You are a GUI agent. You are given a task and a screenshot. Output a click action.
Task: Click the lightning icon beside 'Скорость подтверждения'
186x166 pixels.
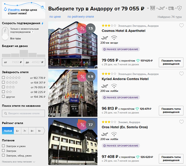click(42, 23)
